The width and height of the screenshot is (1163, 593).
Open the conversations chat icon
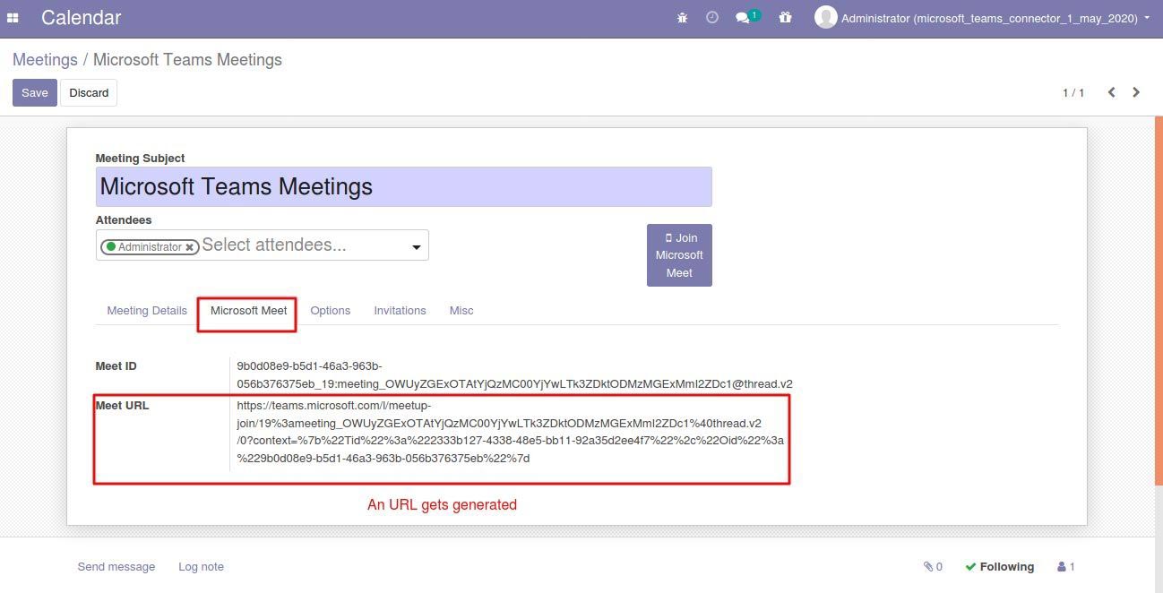743,18
